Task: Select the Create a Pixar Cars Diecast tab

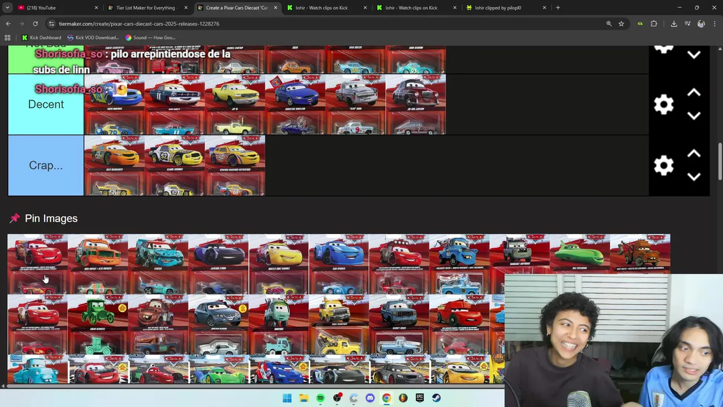Action: pos(236,8)
